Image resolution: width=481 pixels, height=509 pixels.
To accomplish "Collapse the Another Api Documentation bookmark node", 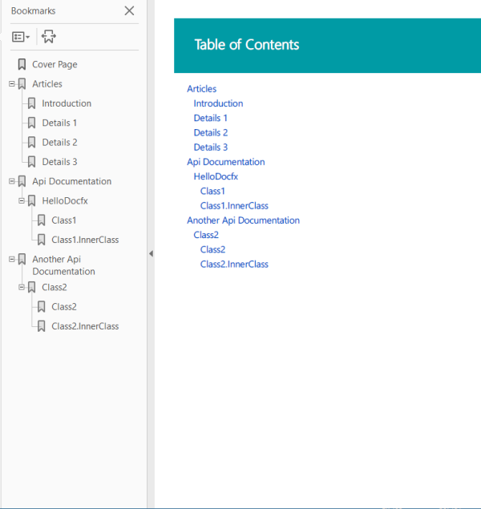I will tap(11, 259).
